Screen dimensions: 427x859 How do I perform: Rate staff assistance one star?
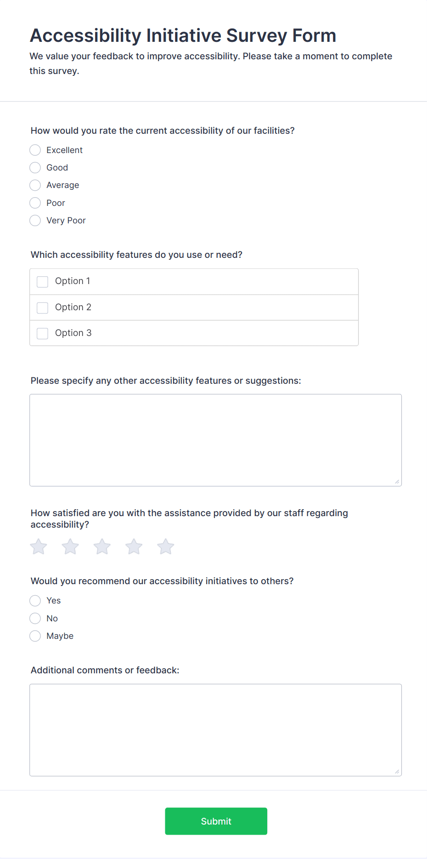(39, 547)
